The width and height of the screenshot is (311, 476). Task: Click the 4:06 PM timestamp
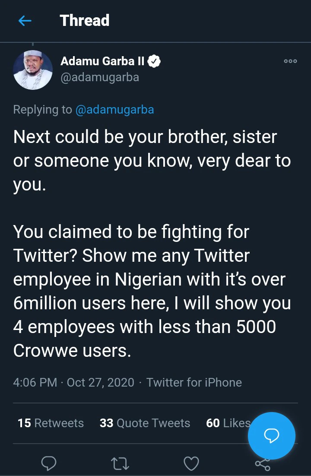35,382
